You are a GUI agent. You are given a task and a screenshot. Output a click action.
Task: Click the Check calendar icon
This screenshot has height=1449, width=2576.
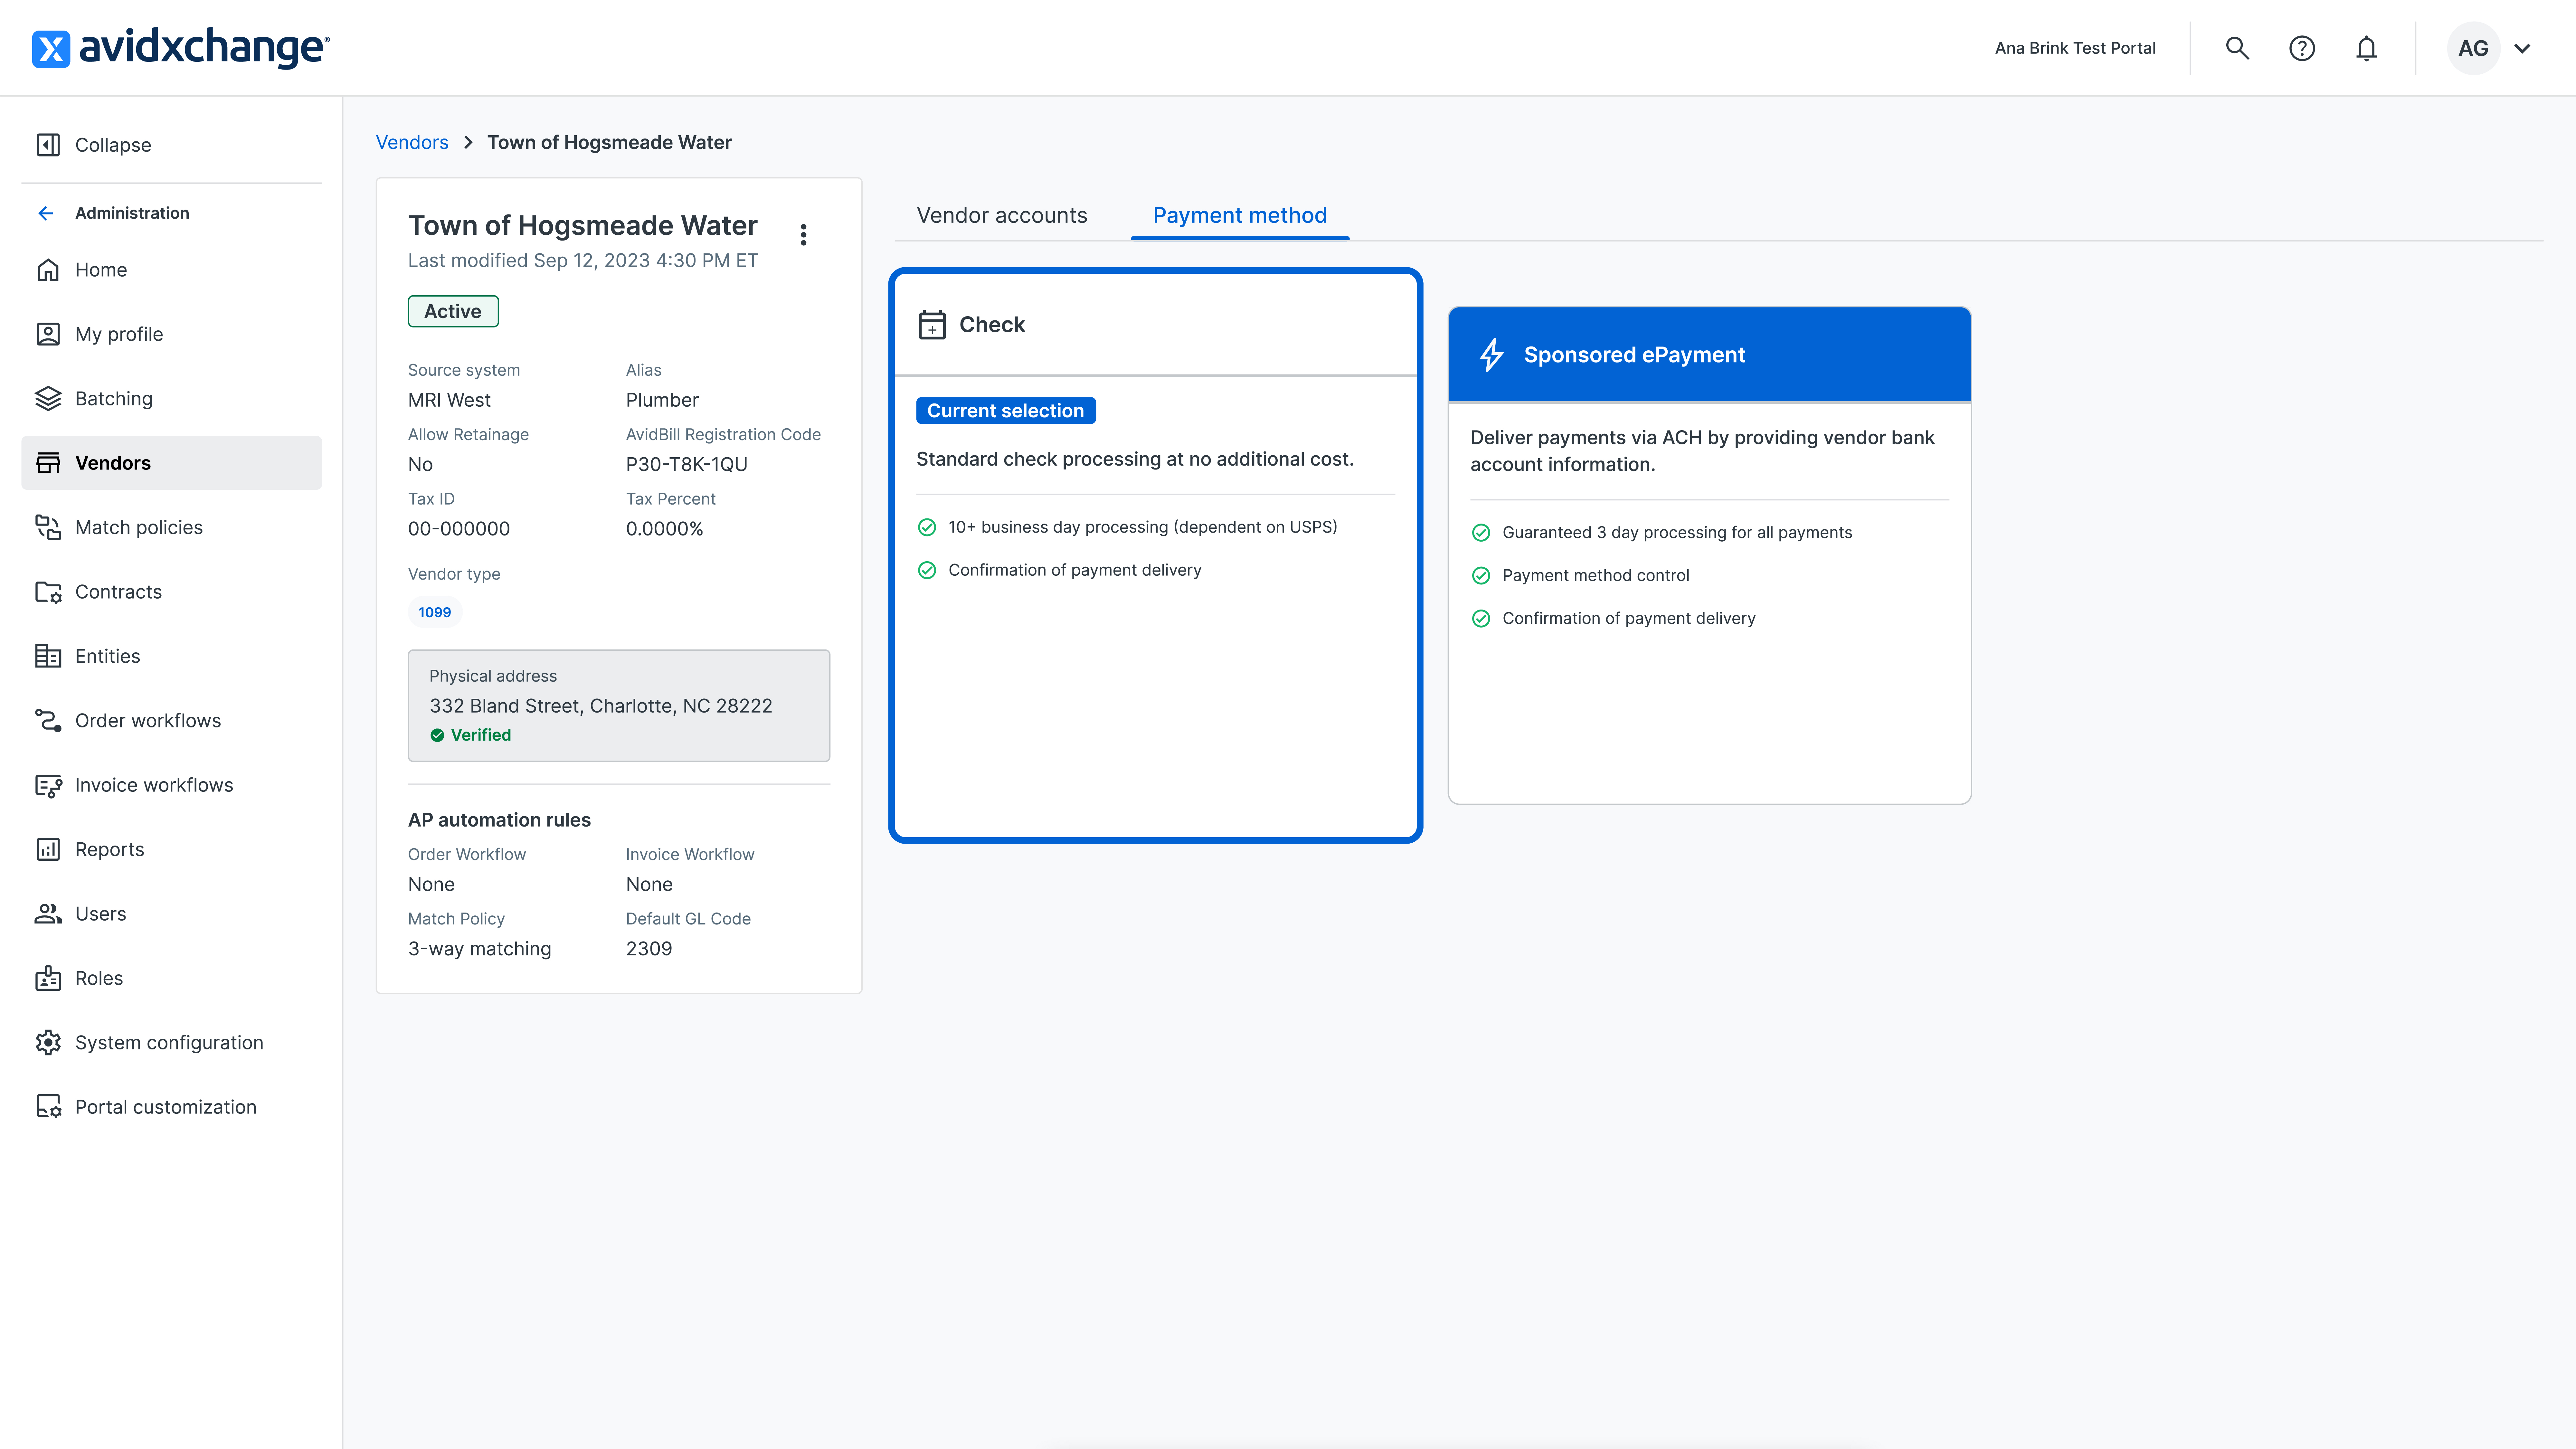click(x=932, y=325)
